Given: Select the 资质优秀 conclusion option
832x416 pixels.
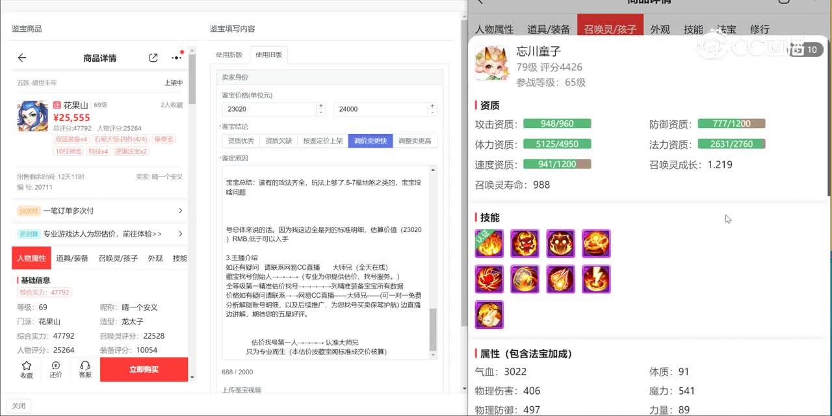Looking at the screenshot, I should click(241, 141).
